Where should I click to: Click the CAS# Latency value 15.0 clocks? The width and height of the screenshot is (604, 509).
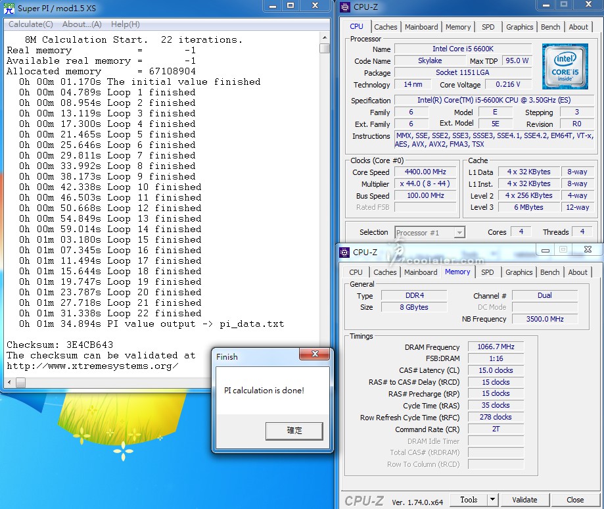[x=496, y=370]
